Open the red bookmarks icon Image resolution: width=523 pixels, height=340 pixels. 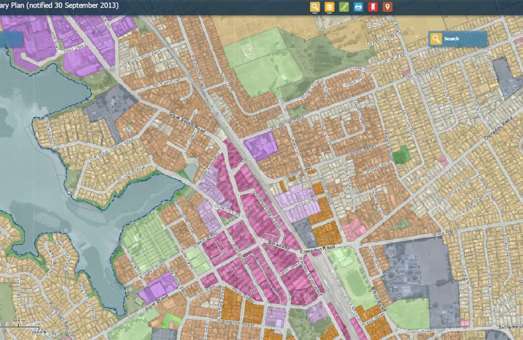[x=373, y=7]
